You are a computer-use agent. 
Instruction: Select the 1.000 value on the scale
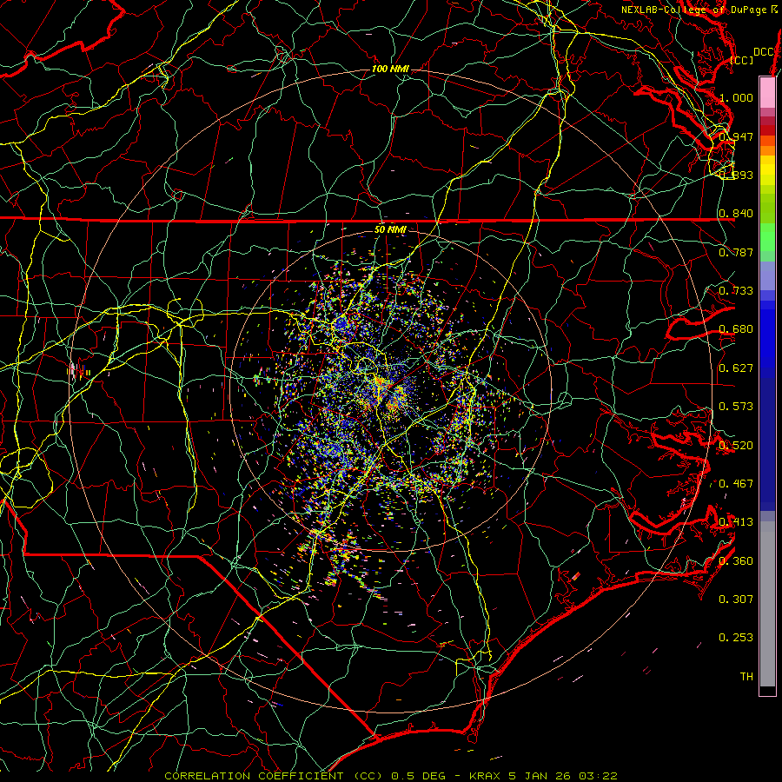point(736,97)
